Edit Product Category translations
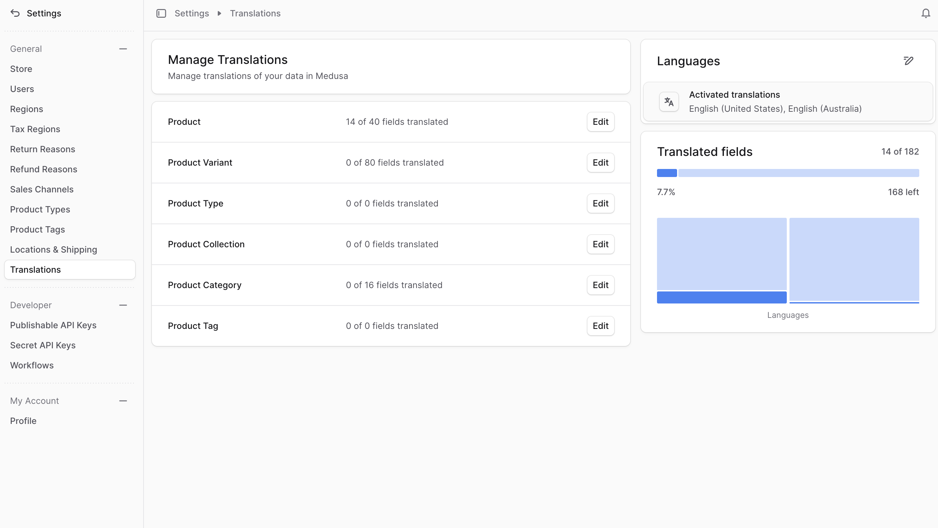This screenshot has height=528, width=938. pyautogui.click(x=600, y=285)
